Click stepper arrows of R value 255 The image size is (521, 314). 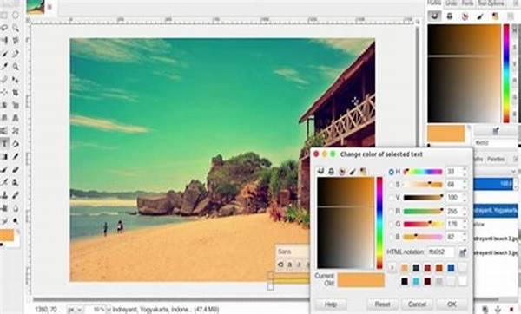(465, 211)
